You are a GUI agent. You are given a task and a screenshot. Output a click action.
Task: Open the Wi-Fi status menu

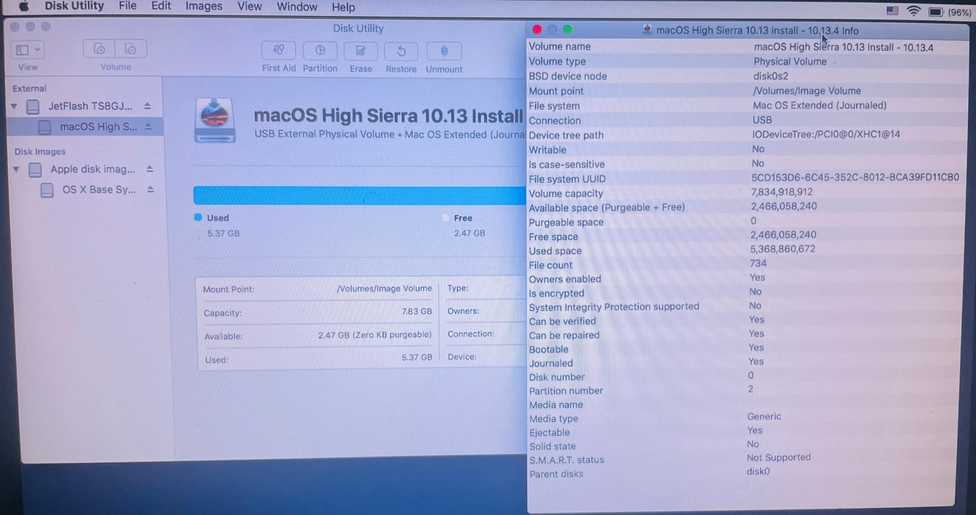tap(914, 11)
